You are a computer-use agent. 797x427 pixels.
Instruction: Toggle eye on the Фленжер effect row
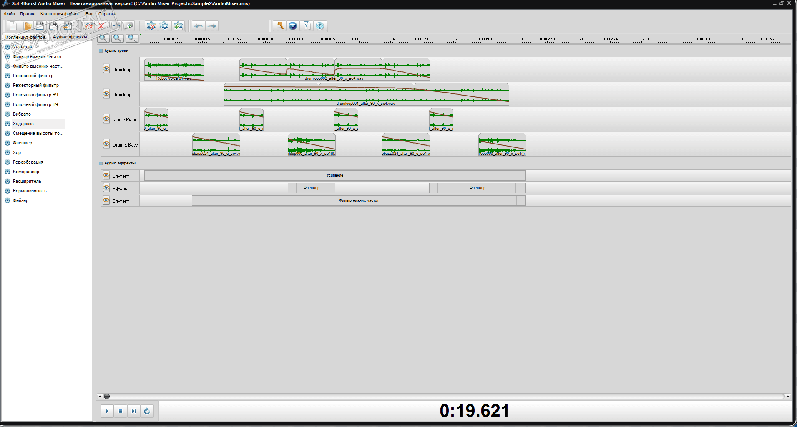106,188
